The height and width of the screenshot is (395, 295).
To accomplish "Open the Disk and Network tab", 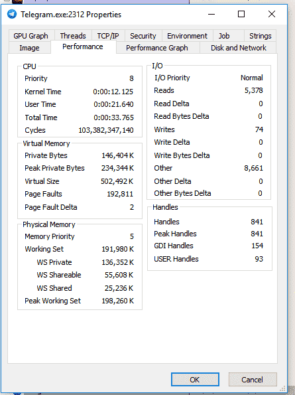I will (x=239, y=48).
